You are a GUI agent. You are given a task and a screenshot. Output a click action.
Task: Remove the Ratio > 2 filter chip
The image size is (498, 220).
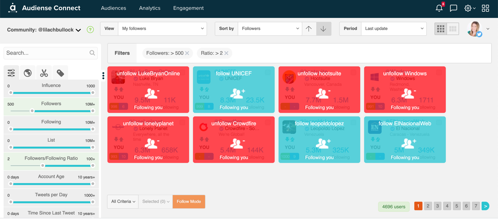[226, 53]
